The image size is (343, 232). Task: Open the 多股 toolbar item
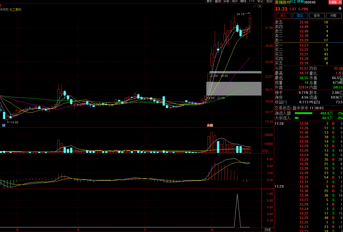pyautogui.click(x=226, y=1)
